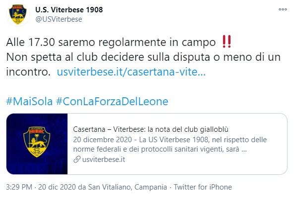Open the crest thumbnail in the link card
The width and height of the screenshot is (294, 199).
pos(37,144)
